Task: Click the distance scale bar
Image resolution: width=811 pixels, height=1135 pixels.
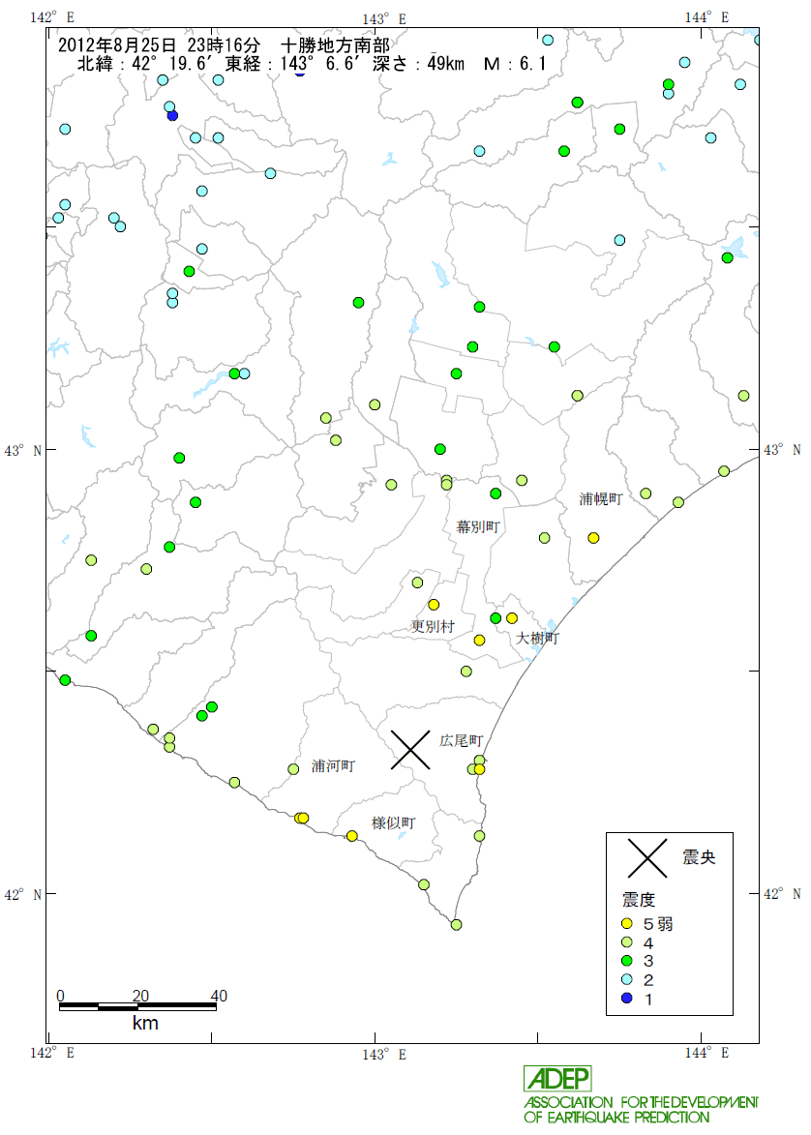Action: click(137, 1006)
